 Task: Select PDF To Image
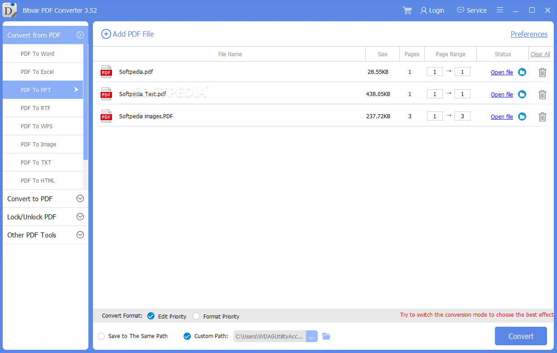pyautogui.click(x=43, y=144)
